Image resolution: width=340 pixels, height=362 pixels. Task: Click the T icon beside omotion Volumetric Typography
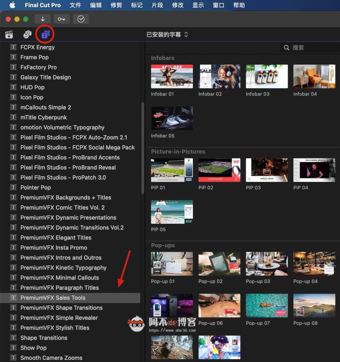point(13,127)
